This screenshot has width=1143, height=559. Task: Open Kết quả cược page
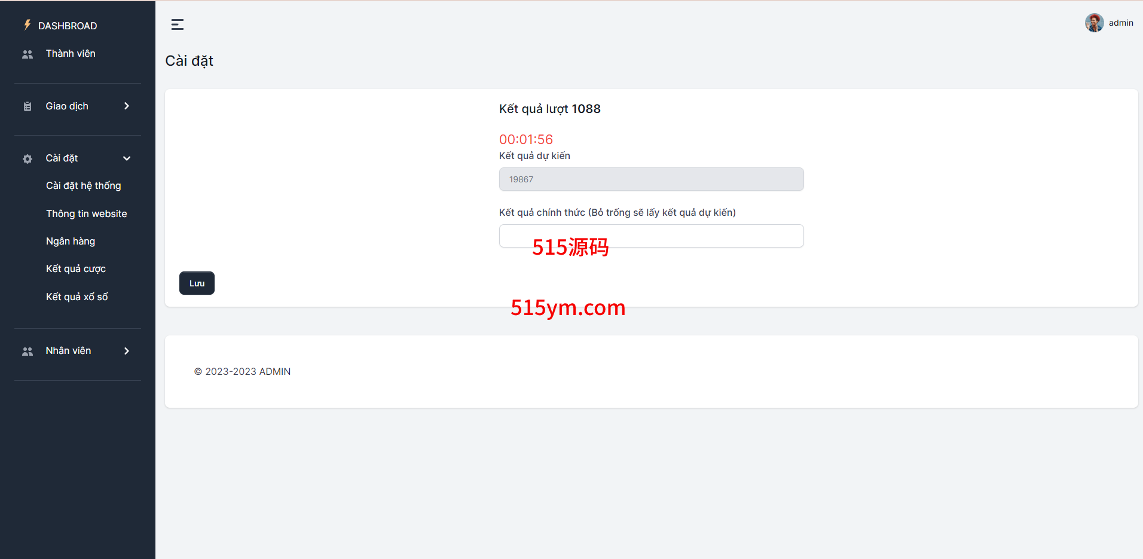(76, 269)
